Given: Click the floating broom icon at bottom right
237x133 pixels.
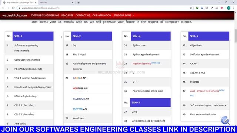Looking at the screenshot, I should coord(225,120).
